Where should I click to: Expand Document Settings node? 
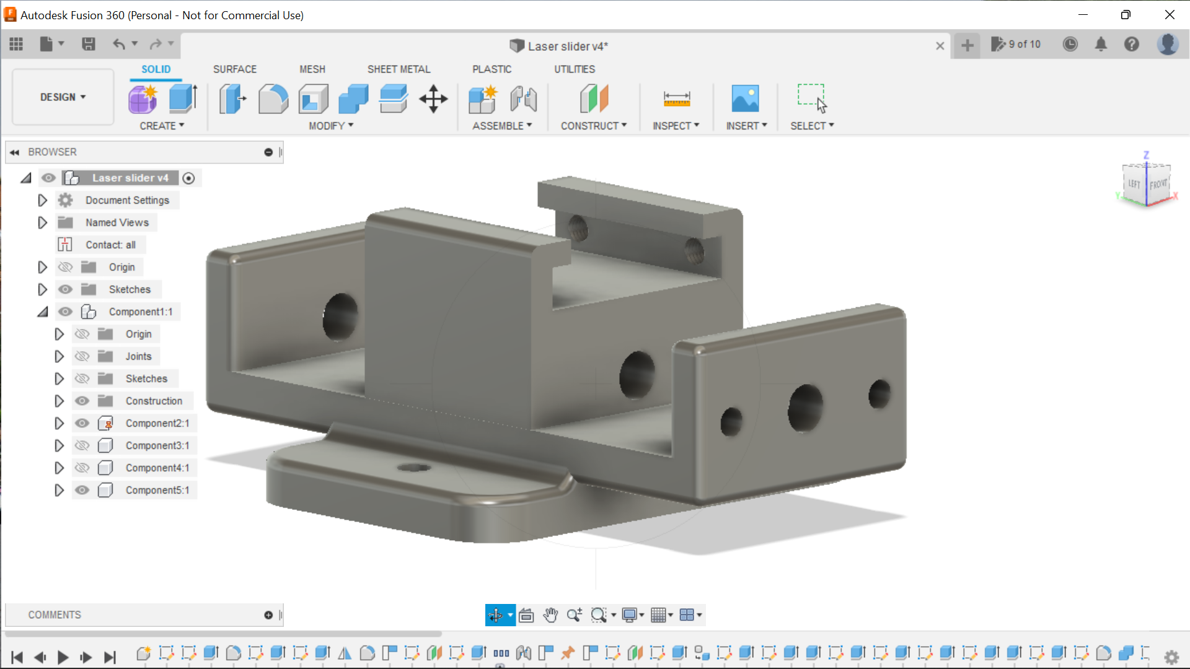[42, 201]
